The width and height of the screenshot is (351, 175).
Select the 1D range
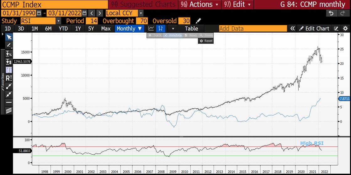pos(8,28)
